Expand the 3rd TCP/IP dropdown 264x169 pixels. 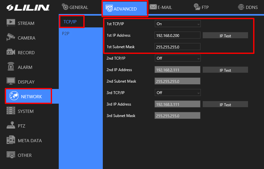[177, 93]
